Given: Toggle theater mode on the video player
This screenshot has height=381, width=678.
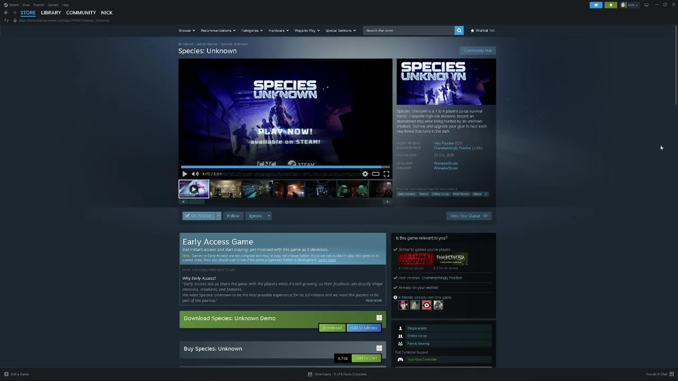Looking at the screenshot, I should [376, 174].
